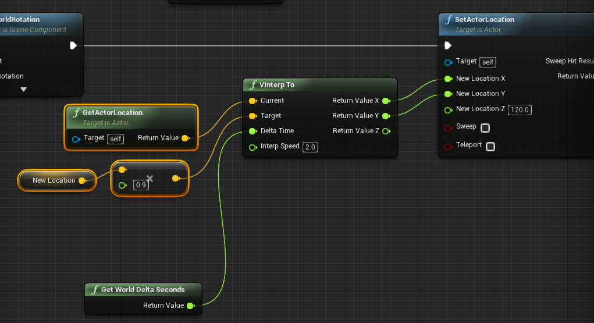The image size is (594, 323).
Task: Toggle the Sweep checkbox
Action: [485, 128]
